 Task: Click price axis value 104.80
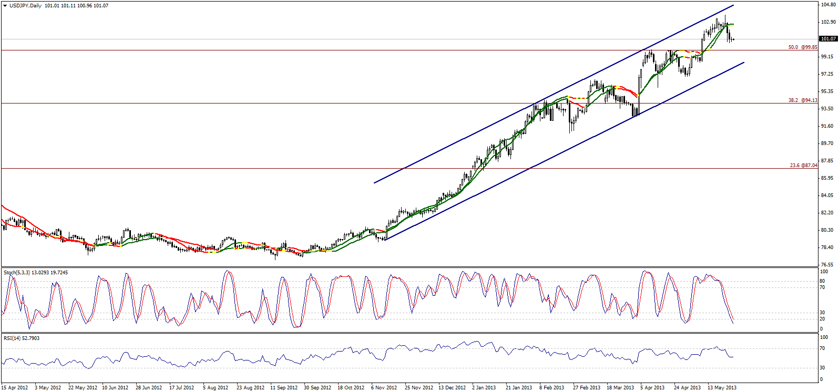(x=828, y=5)
